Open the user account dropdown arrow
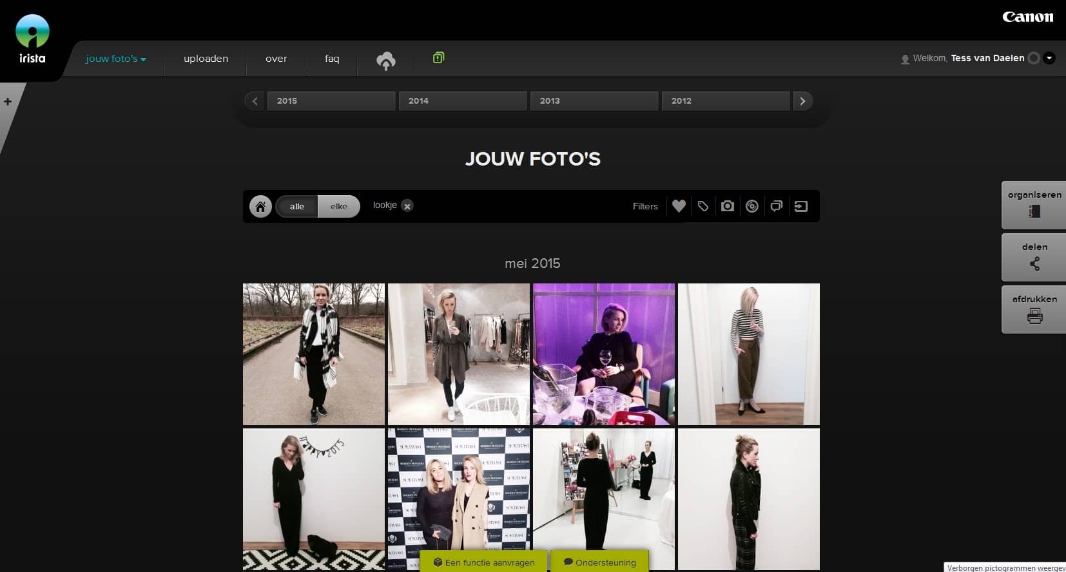The width and height of the screenshot is (1066, 572). click(1049, 58)
